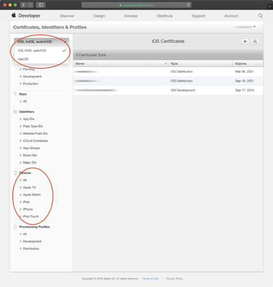Show All under Devices
Screen dimensions: 273x287
(x=25, y=180)
